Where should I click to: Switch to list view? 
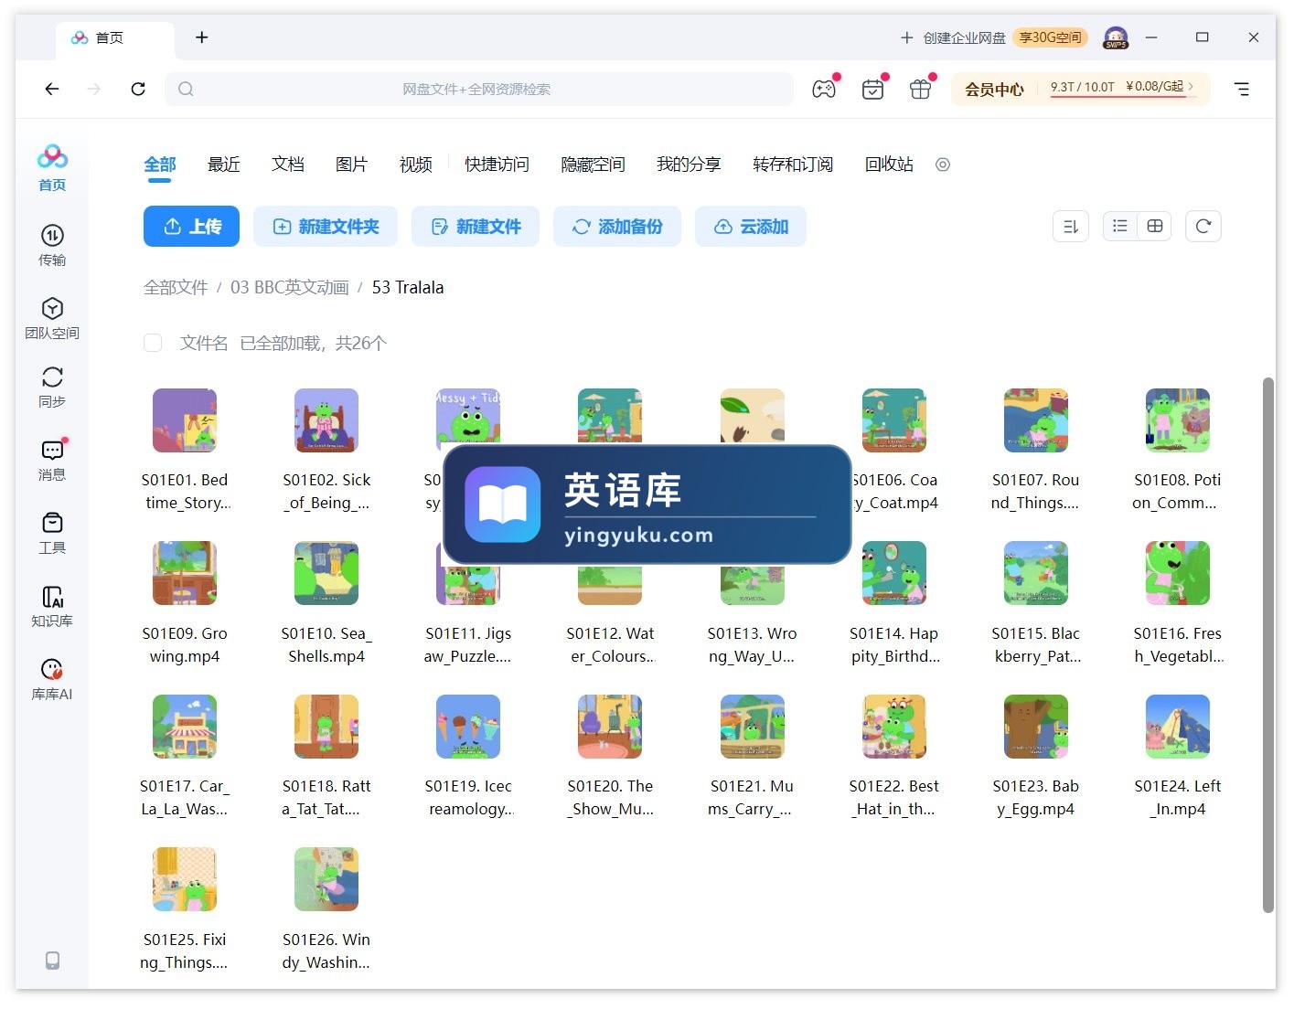point(1120,226)
